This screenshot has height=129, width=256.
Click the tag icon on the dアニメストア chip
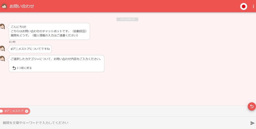click(x=1, y=111)
